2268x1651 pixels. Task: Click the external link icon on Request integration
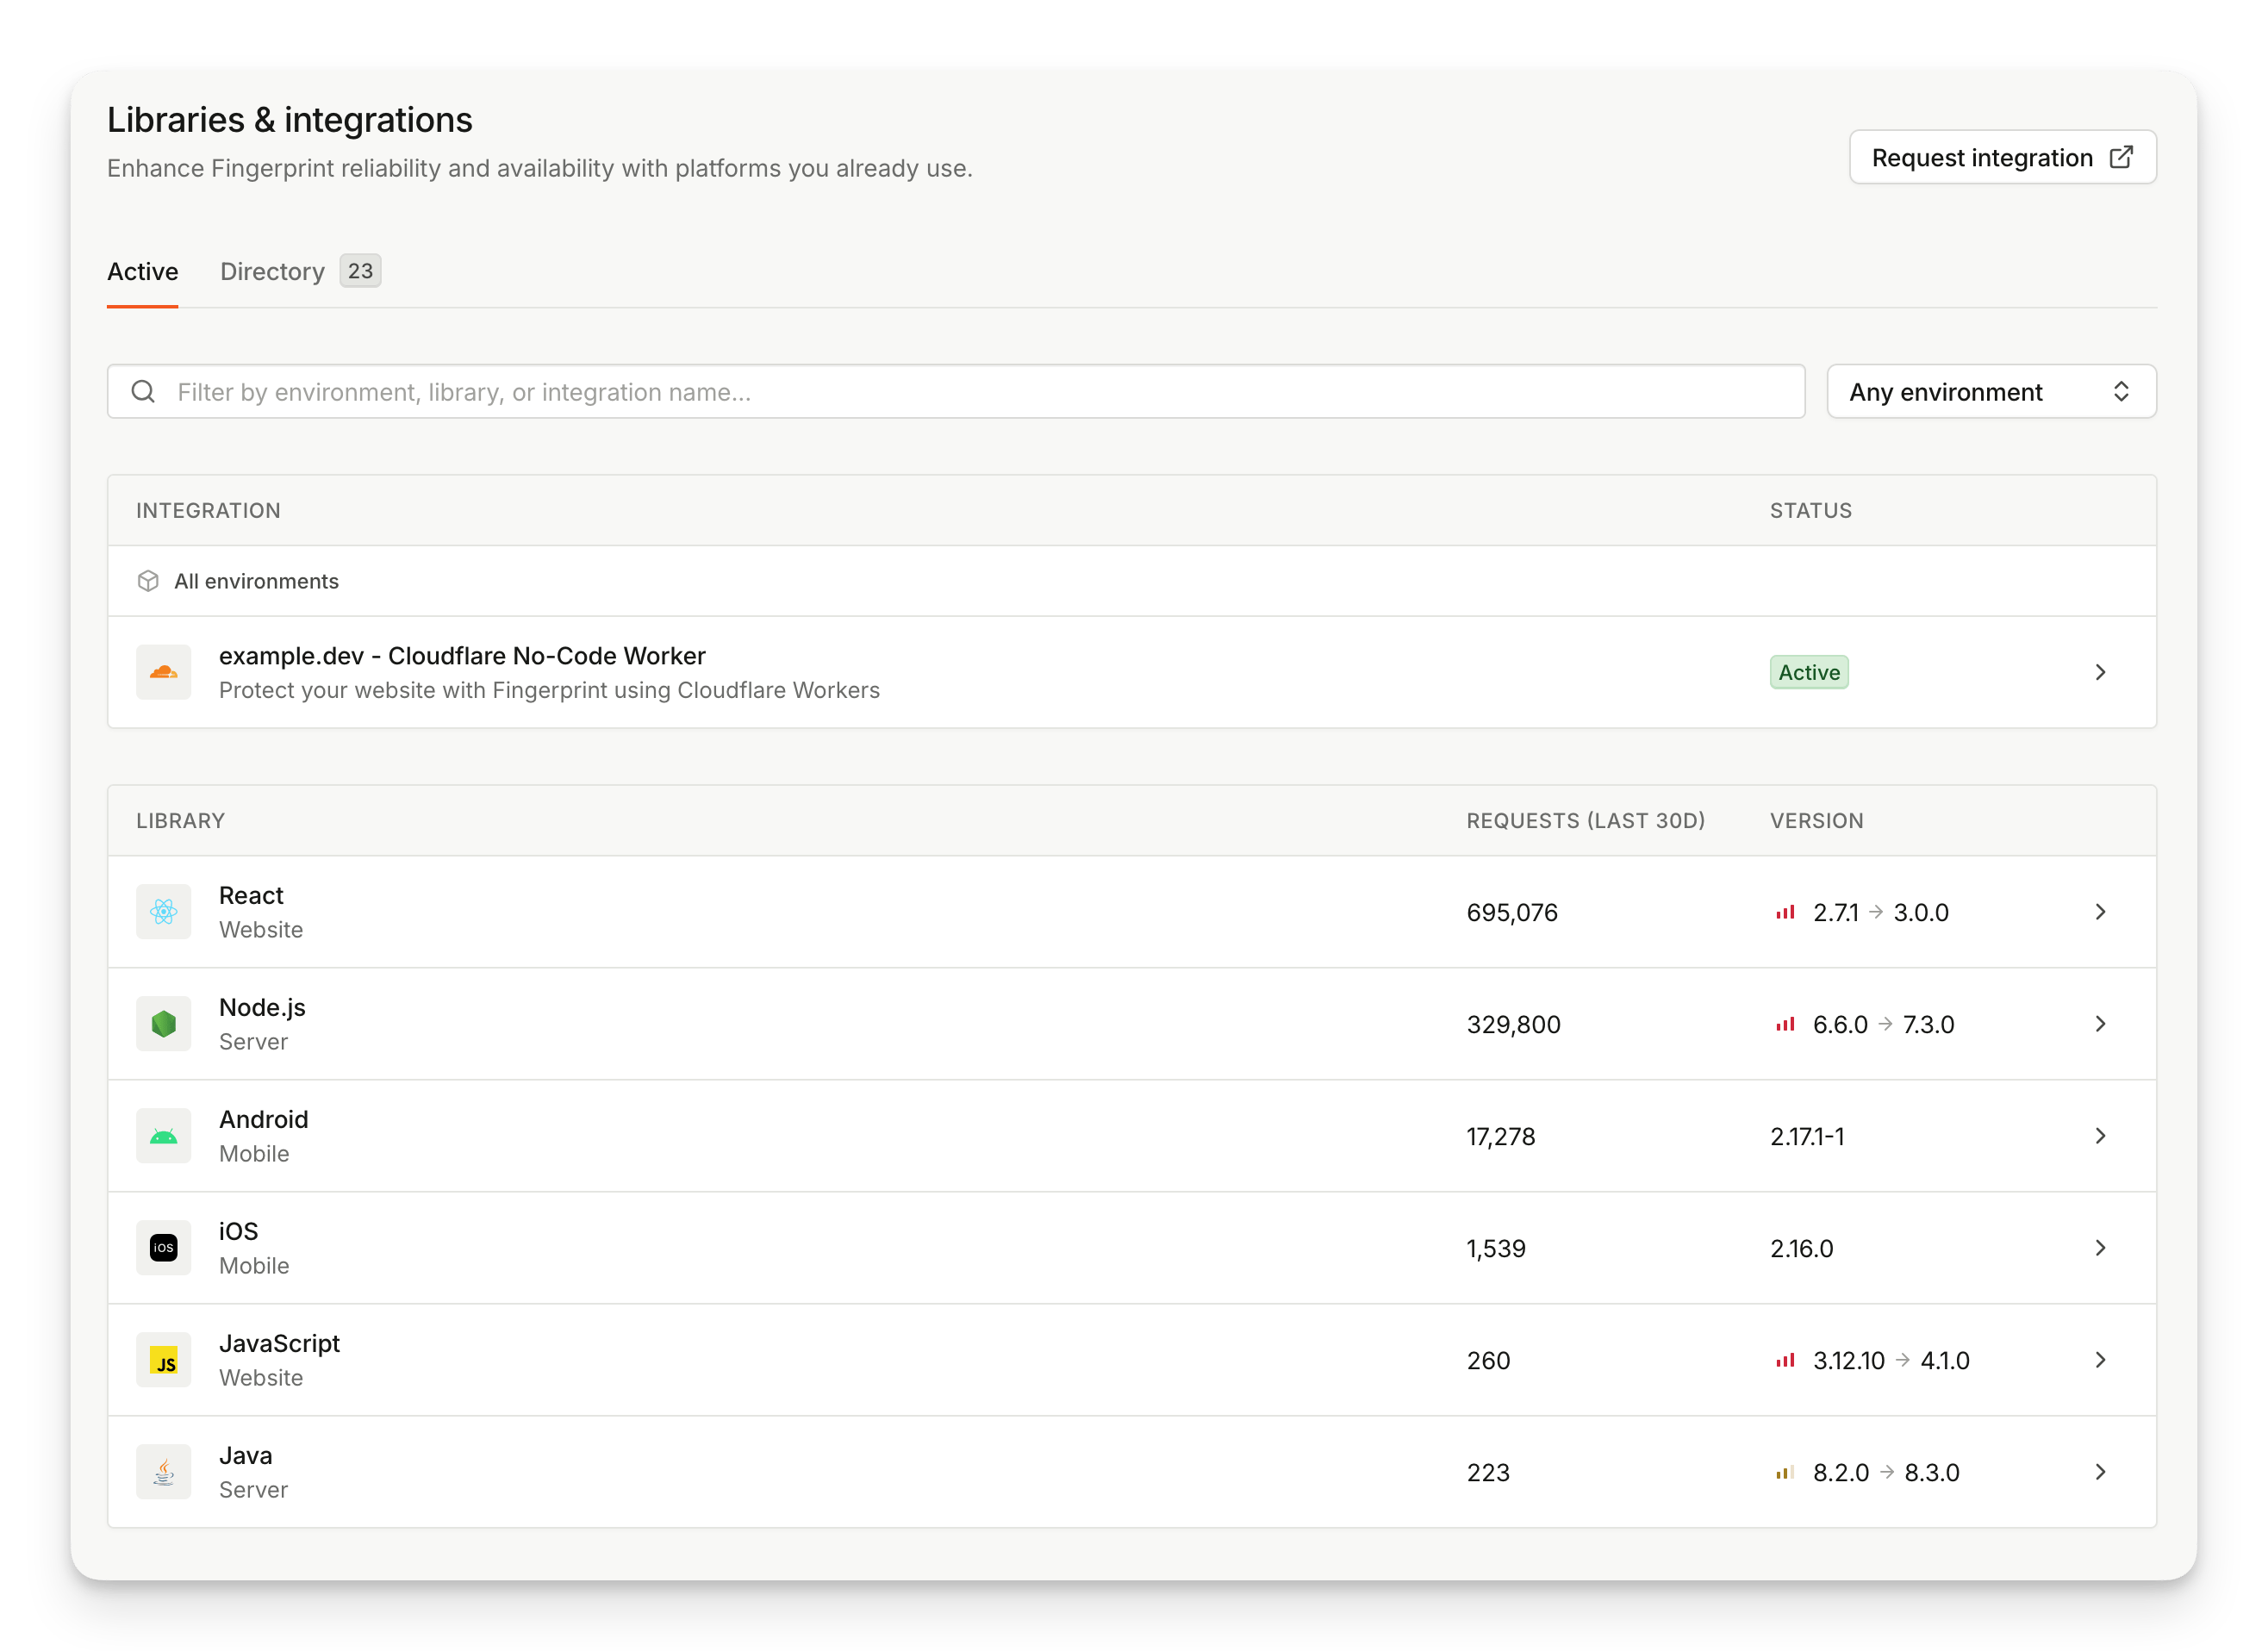[x=2121, y=157]
